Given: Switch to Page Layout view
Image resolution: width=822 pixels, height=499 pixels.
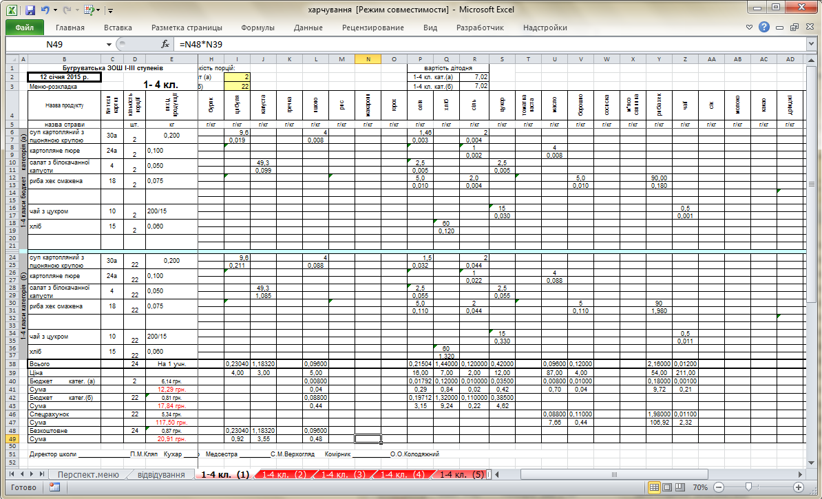Looking at the screenshot, I should [667, 487].
